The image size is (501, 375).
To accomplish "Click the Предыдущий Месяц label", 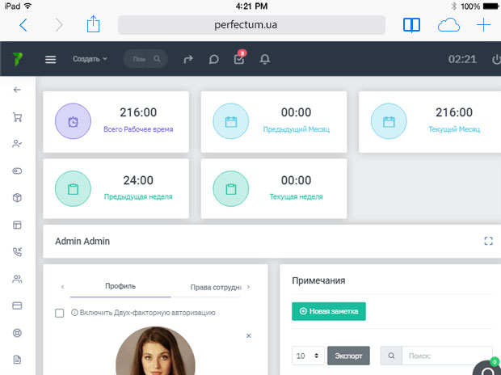I will click(x=297, y=129).
